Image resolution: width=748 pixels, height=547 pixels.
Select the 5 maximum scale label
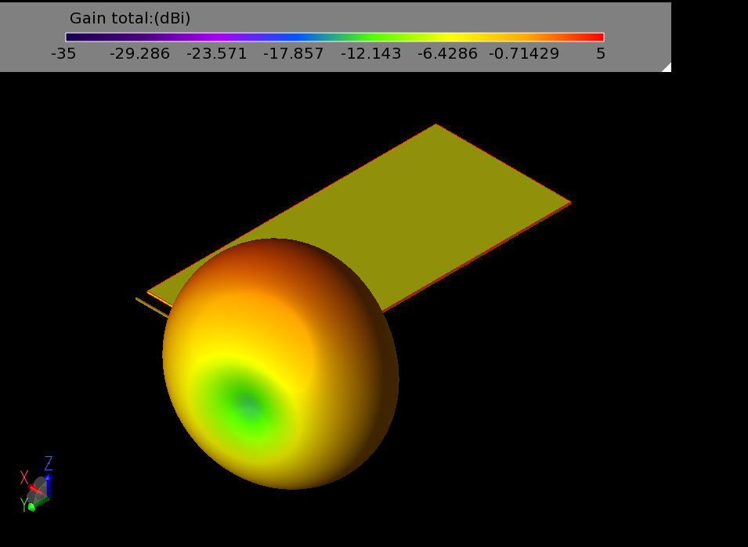point(600,54)
